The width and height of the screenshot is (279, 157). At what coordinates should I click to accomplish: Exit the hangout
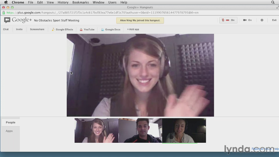(274, 20)
